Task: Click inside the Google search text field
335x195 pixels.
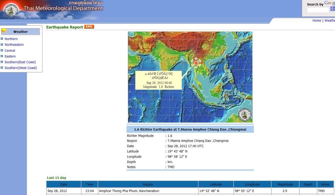Action: coord(318,10)
